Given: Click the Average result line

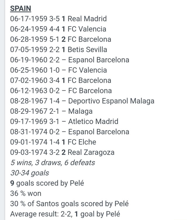Looking at the screenshot, I should coord(65,214).
